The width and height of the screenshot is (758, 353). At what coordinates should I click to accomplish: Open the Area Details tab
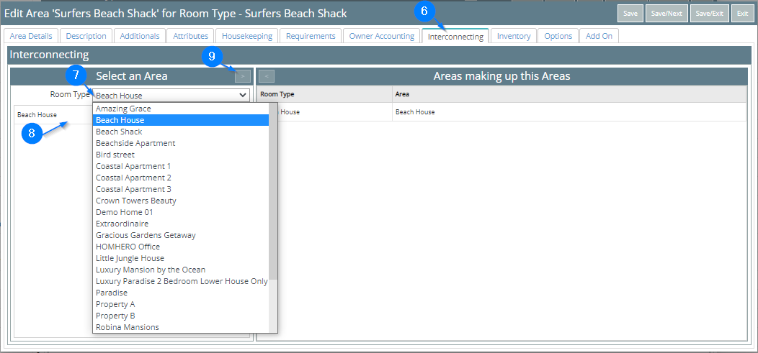point(31,36)
